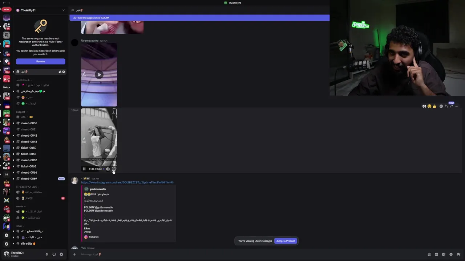The image size is (465, 261).
Task: Open the SS server in server list
Action: [6, 174]
